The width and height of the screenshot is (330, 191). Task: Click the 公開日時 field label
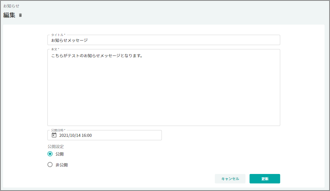click(58, 130)
